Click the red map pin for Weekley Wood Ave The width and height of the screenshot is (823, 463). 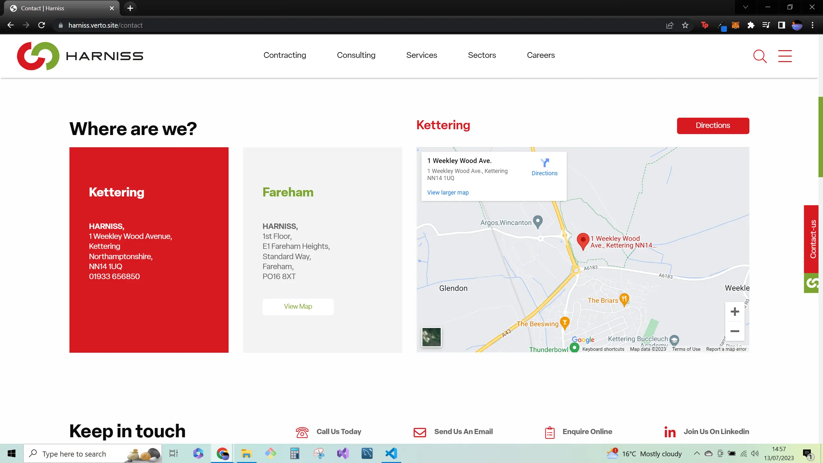click(583, 241)
